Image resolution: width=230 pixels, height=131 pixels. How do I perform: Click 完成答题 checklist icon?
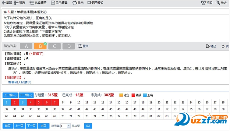click(31, 3)
